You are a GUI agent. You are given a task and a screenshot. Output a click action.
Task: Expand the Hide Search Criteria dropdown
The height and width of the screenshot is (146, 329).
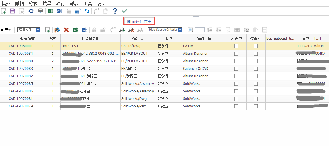[x=180, y=30]
